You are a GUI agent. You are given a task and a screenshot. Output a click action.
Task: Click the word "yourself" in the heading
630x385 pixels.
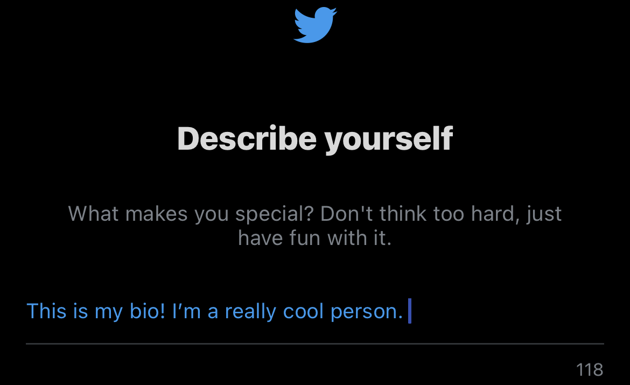[388, 138]
